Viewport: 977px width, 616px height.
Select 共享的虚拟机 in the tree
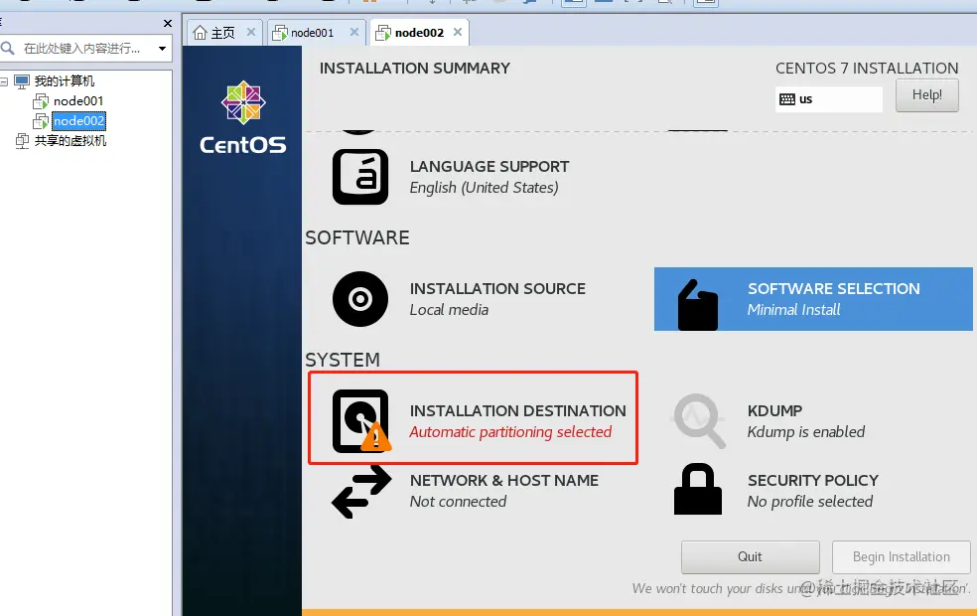click(70, 141)
